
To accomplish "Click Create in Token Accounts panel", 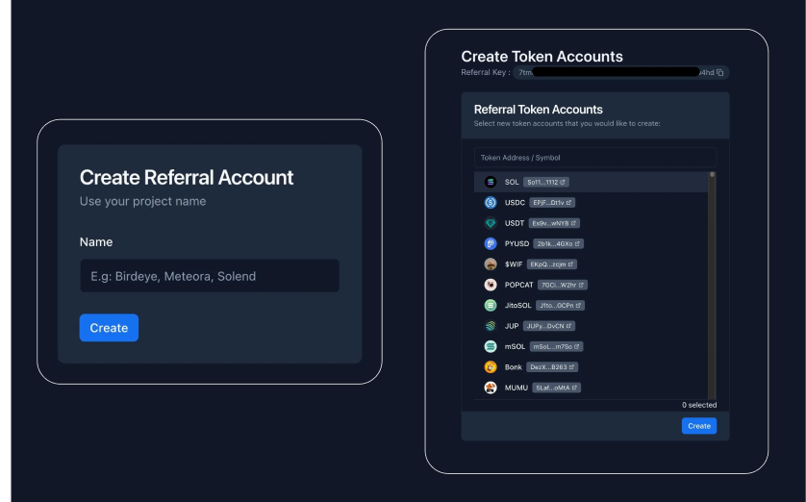I will [x=699, y=426].
